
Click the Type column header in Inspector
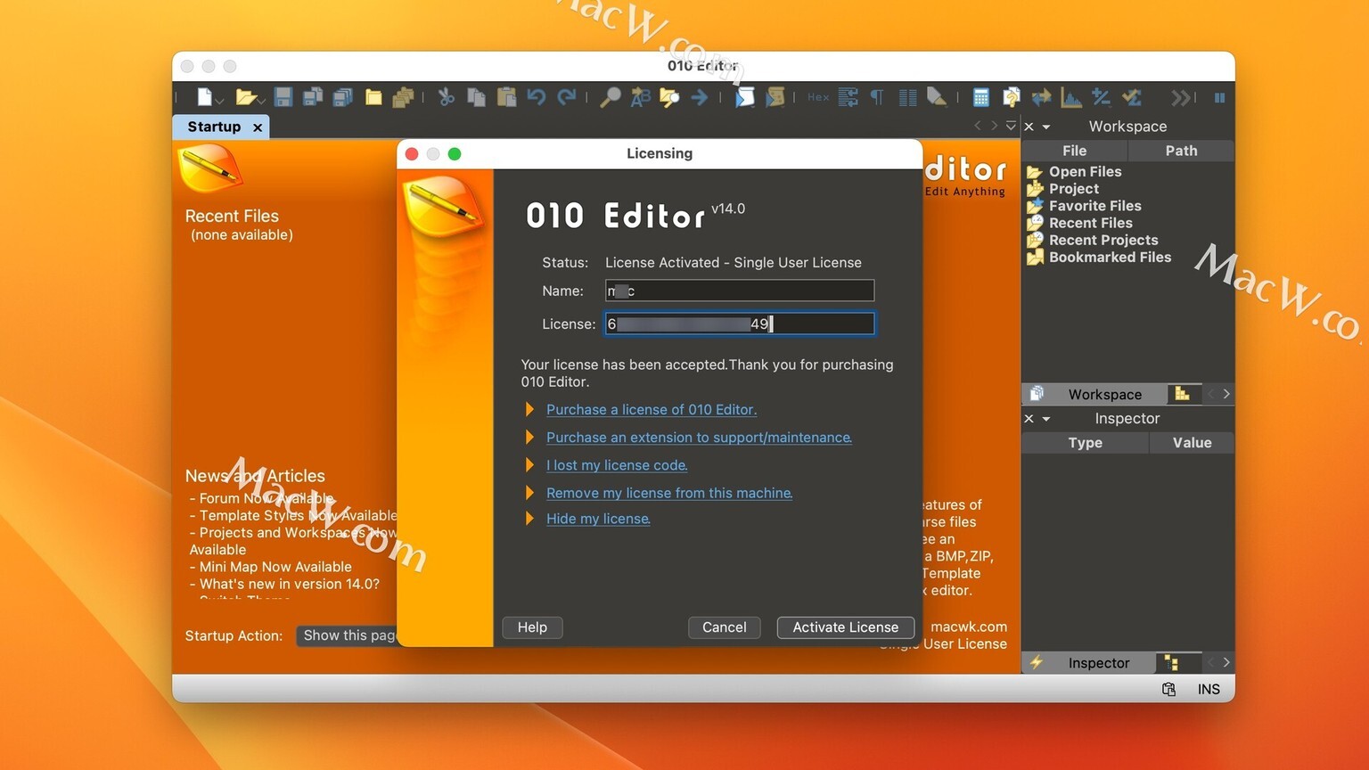pyautogui.click(x=1085, y=443)
